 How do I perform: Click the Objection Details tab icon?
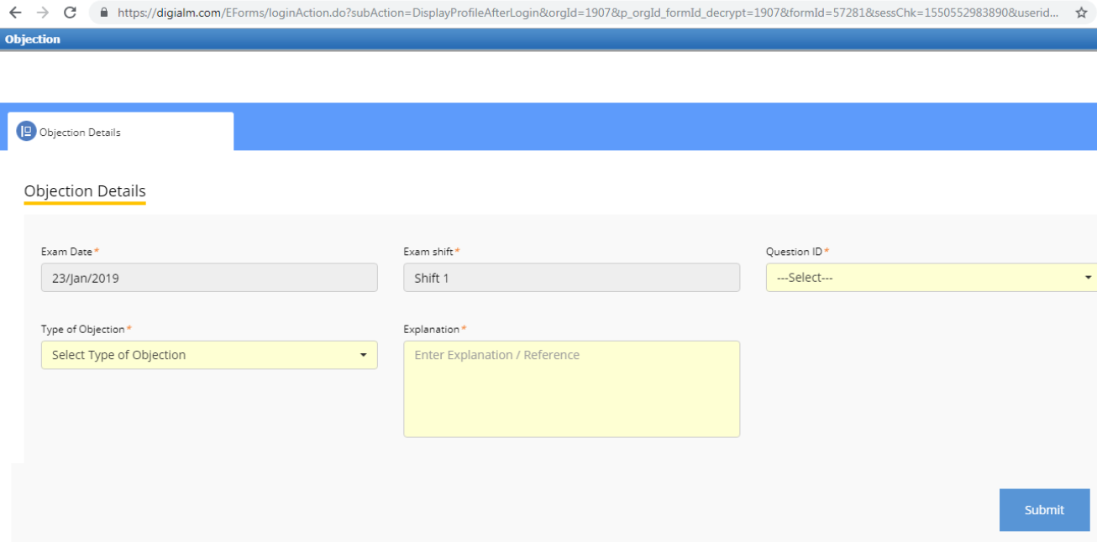coord(26,132)
